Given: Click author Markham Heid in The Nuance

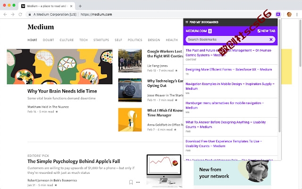Looking at the screenshot, I should 48,107.
